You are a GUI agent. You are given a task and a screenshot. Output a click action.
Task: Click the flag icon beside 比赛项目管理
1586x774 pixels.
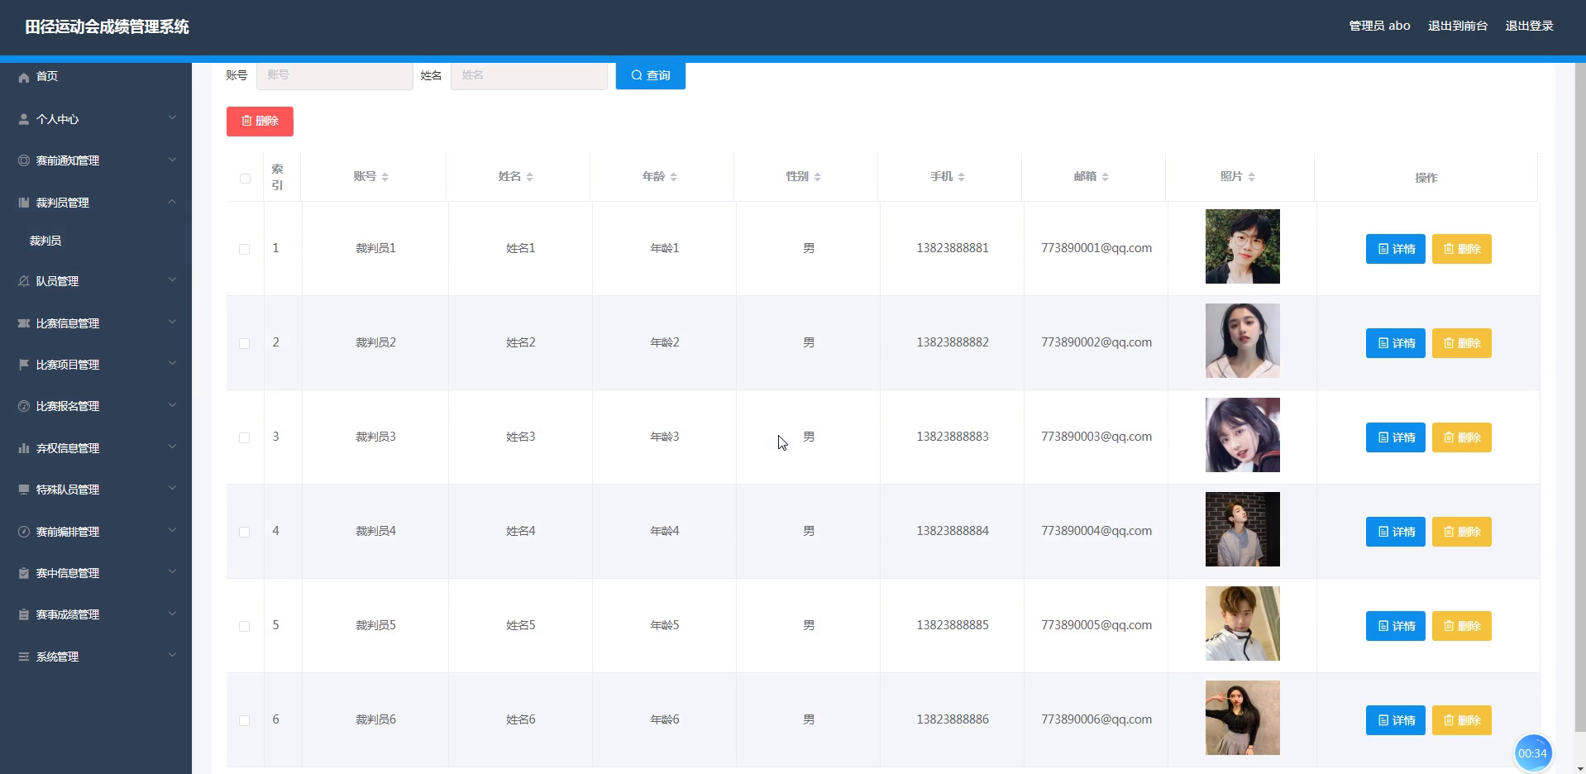24,365
